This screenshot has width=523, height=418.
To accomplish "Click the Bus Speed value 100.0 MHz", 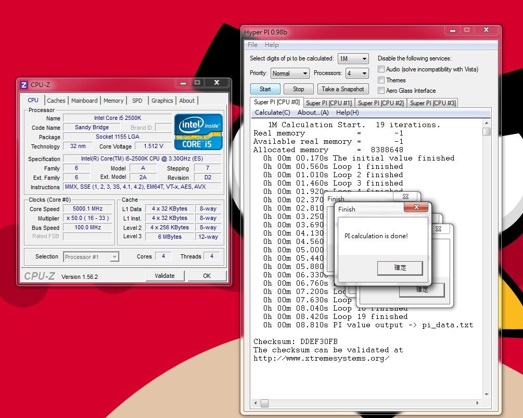I will click(x=87, y=227).
